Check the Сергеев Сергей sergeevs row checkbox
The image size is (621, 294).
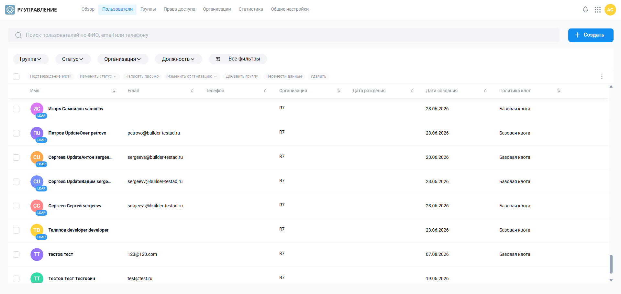coord(16,206)
